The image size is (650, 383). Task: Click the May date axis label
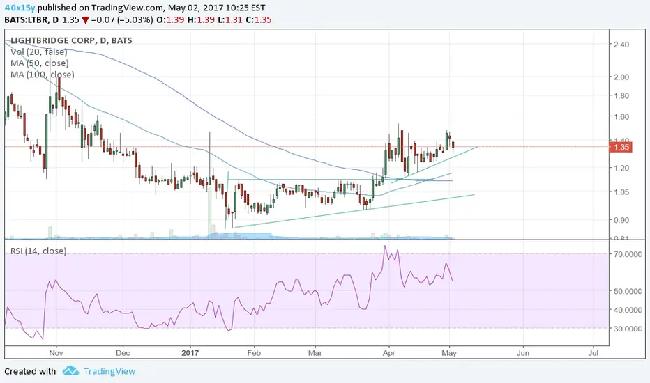(449, 353)
